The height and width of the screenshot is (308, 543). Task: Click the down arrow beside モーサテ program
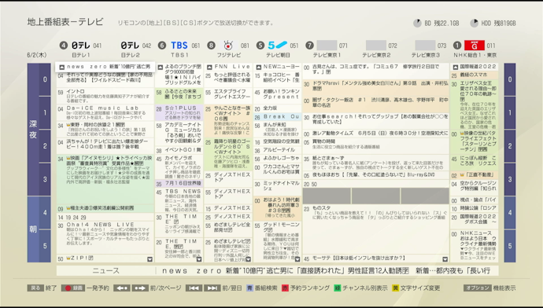point(445,259)
